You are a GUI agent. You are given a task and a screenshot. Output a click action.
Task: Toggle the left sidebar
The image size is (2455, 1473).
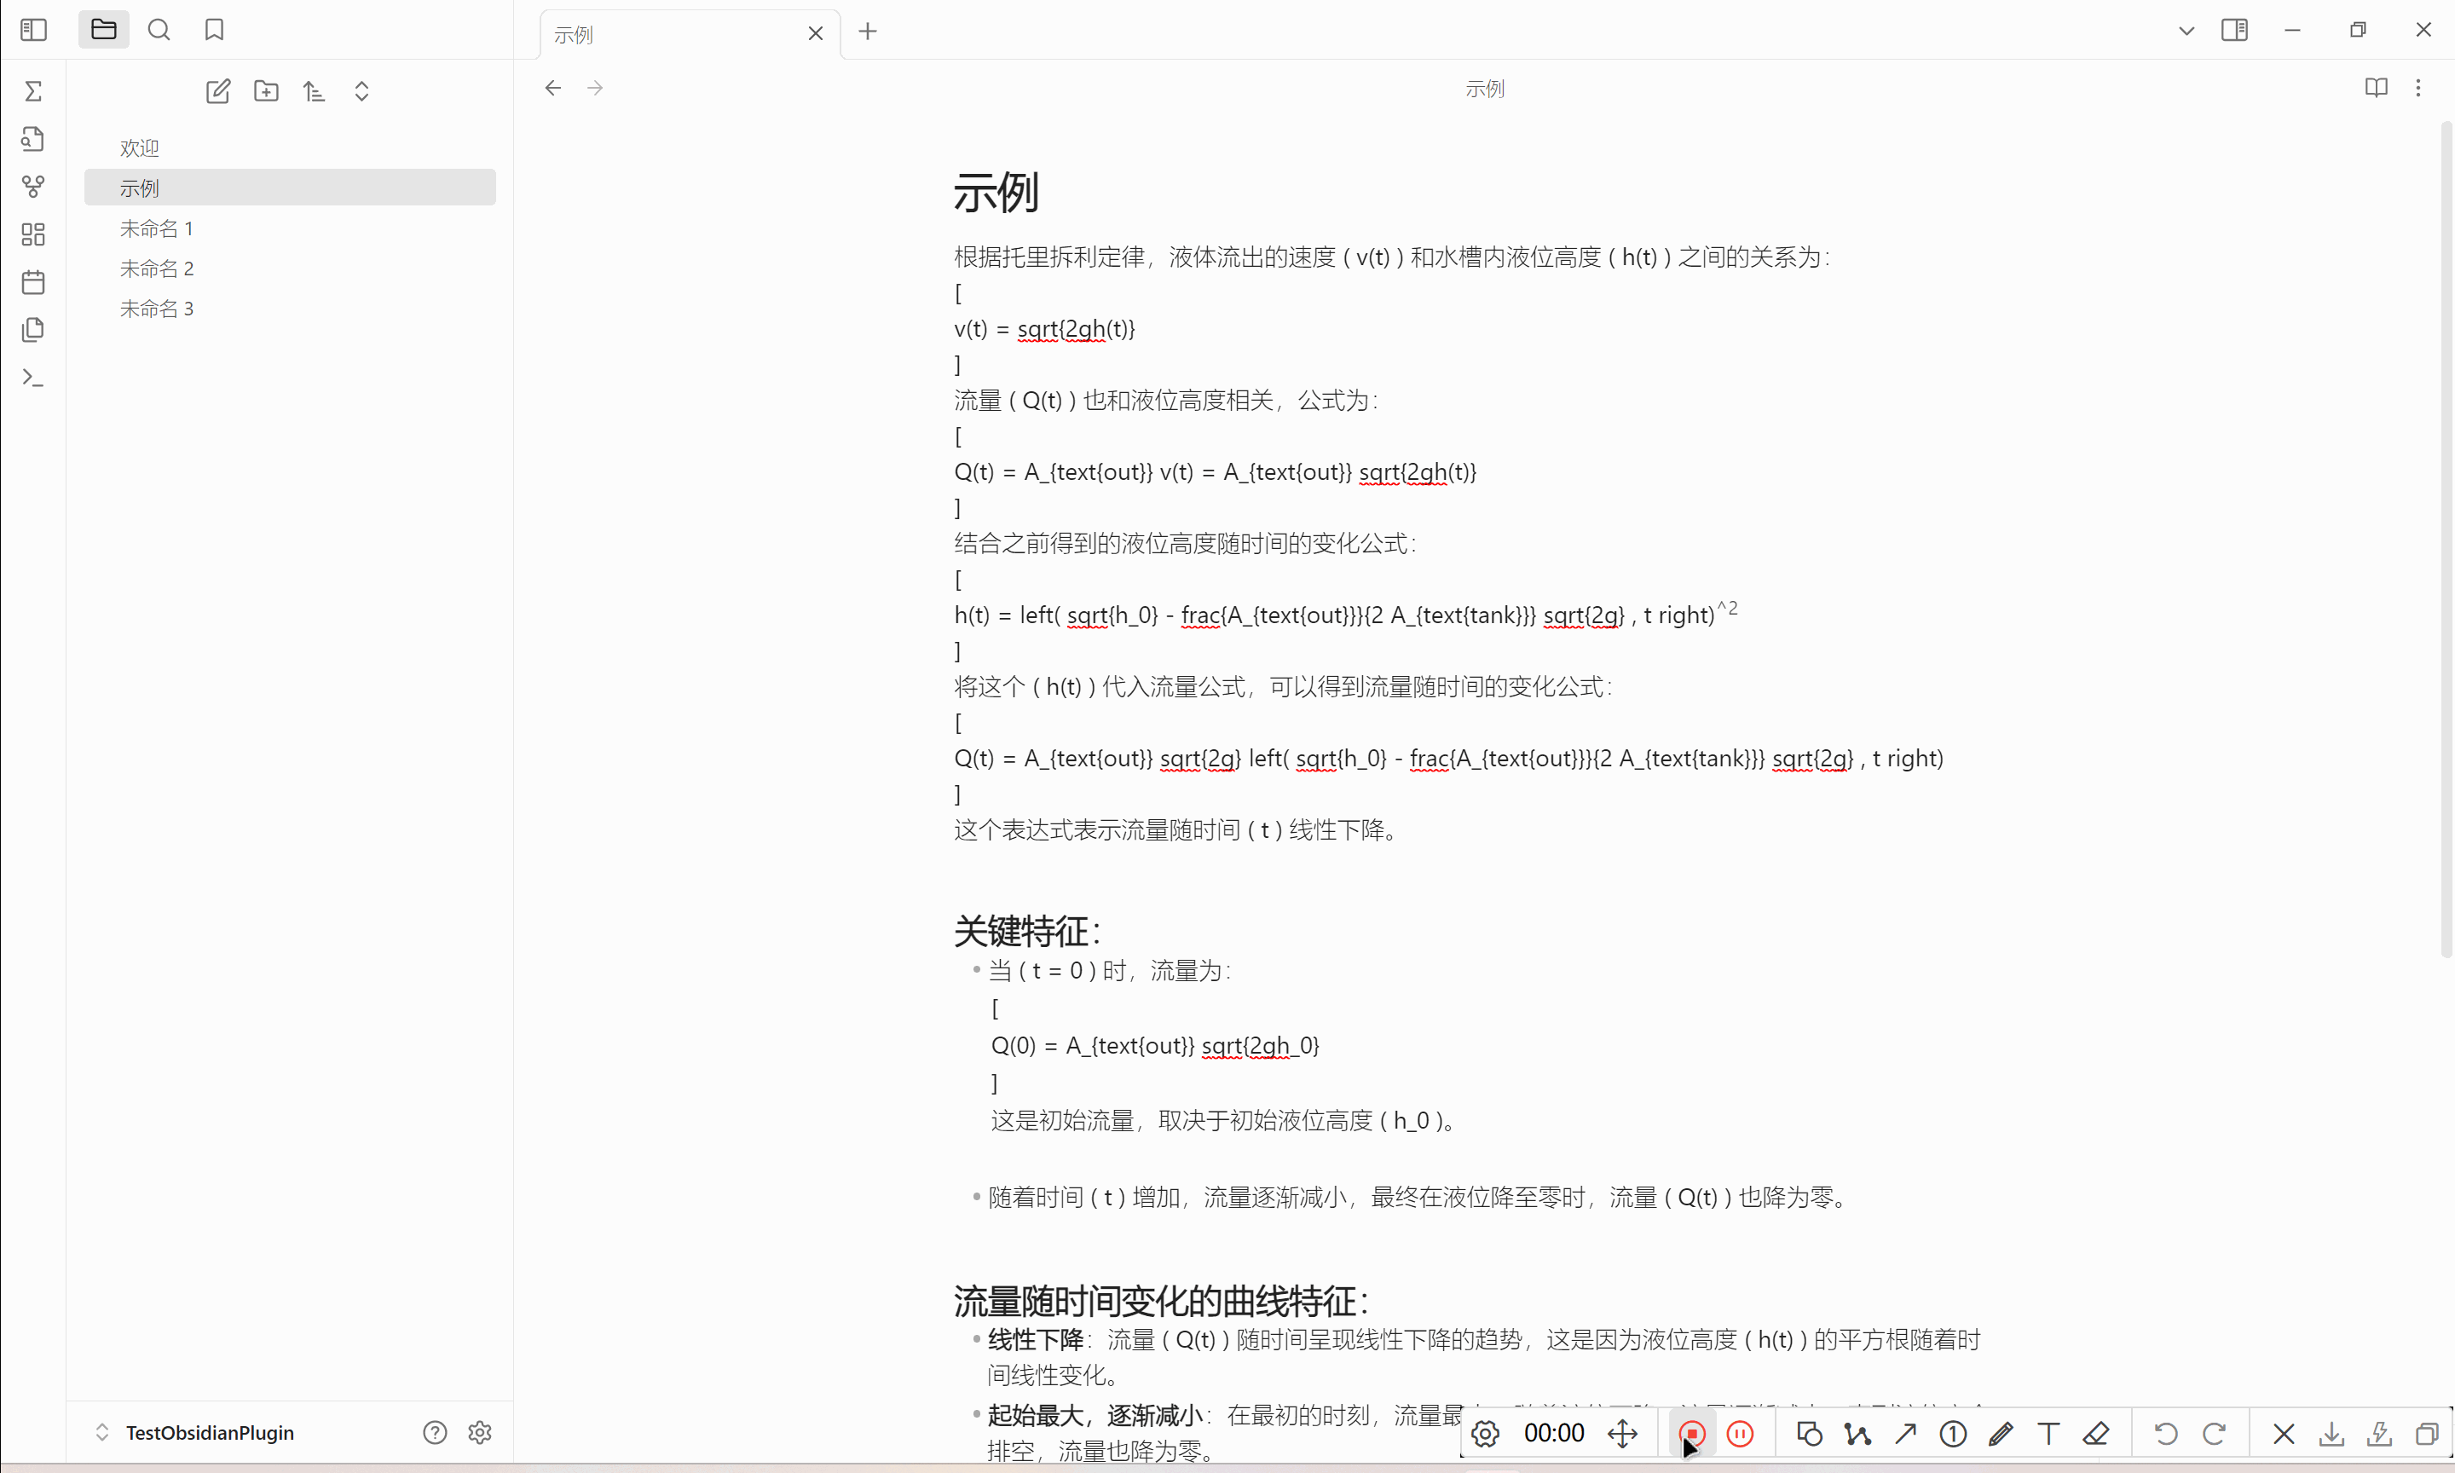point(32,30)
